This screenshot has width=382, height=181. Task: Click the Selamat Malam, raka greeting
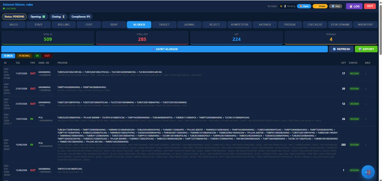(18, 5)
